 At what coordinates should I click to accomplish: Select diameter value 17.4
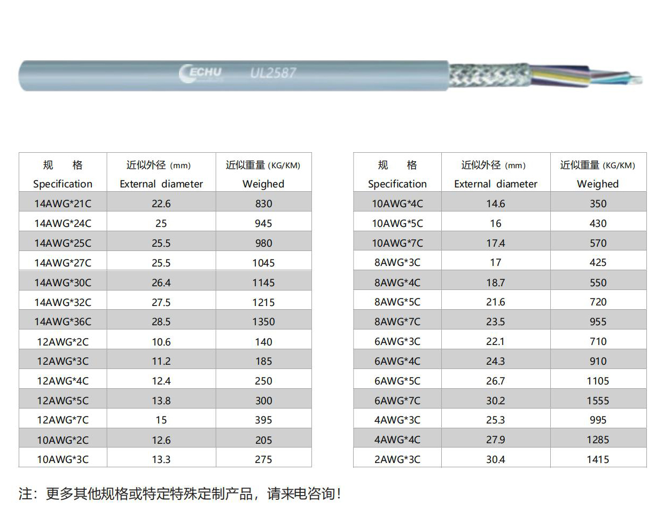tap(496, 243)
